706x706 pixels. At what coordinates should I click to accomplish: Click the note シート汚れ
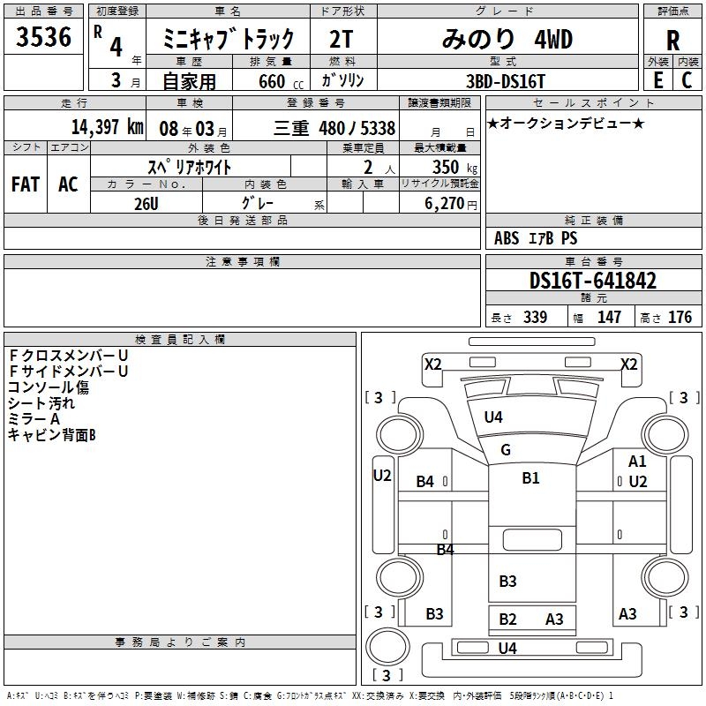click(x=41, y=403)
